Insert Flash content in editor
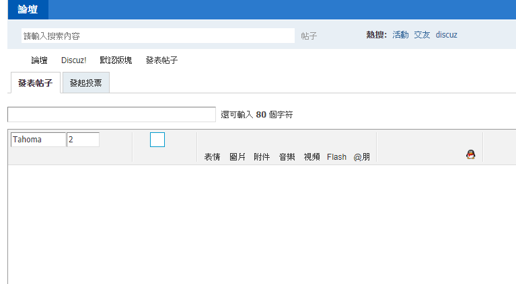 tap(336, 157)
